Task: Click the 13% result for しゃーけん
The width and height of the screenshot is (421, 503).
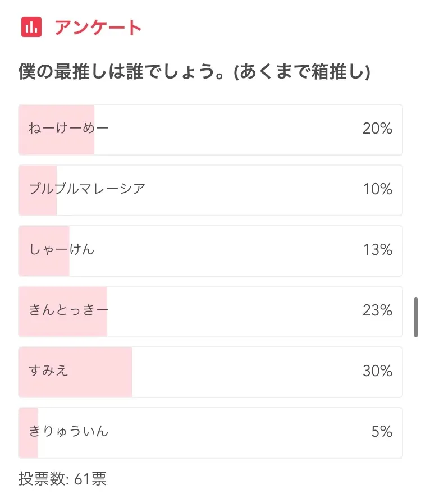Action: pos(377,249)
